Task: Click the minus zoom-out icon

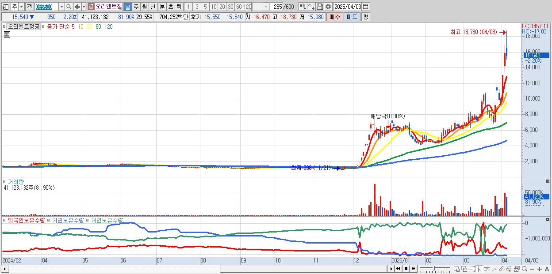Action: 532,269
